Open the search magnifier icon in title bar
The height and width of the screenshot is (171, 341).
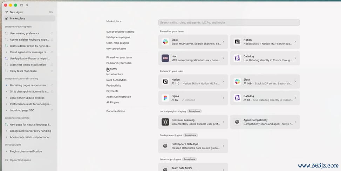[x=27, y=5]
